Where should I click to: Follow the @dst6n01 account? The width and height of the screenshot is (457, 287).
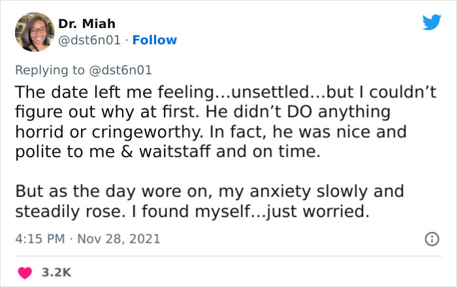click(155, 40)
